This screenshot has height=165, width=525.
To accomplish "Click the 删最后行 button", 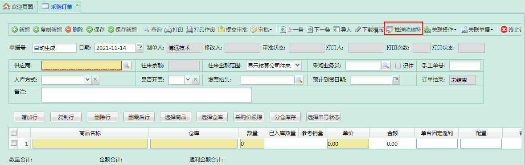I will click(x=139, y=117).
